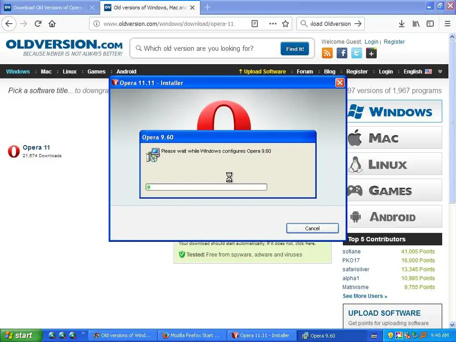
Task: Select the English language option
Action: pos(418,72)
